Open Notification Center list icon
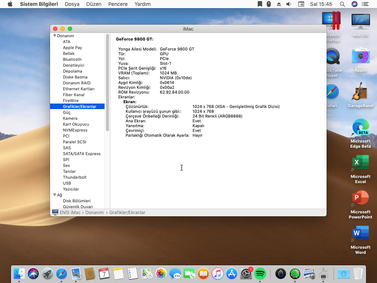Image resolution: width=377 pixels, height=283 pixels. tap(365, 4)
